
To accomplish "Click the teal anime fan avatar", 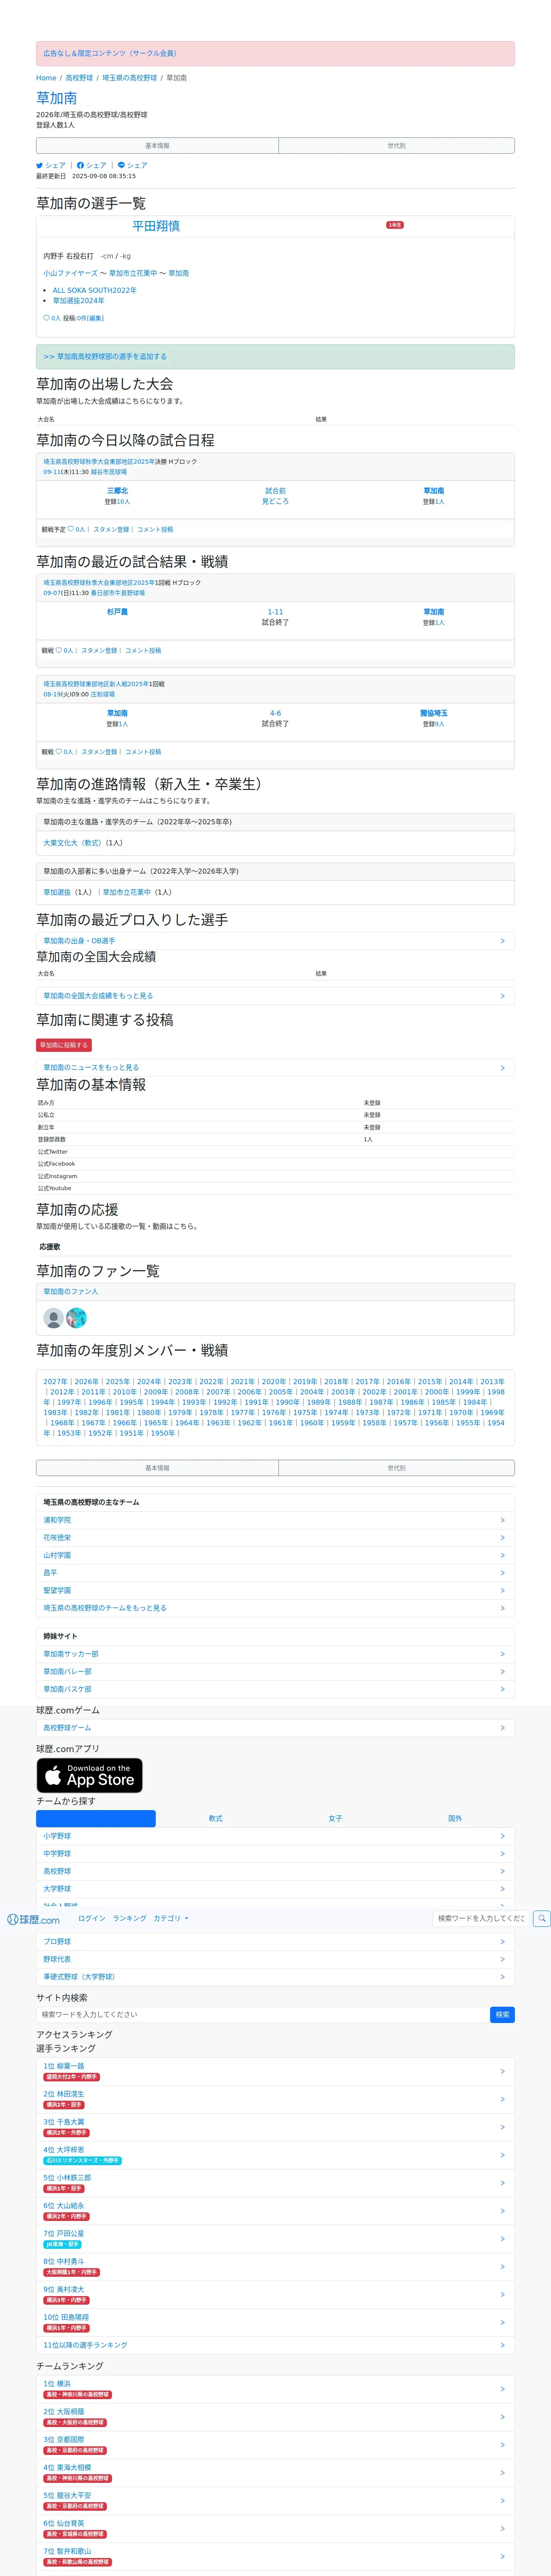I will [x=76, y=1318].
